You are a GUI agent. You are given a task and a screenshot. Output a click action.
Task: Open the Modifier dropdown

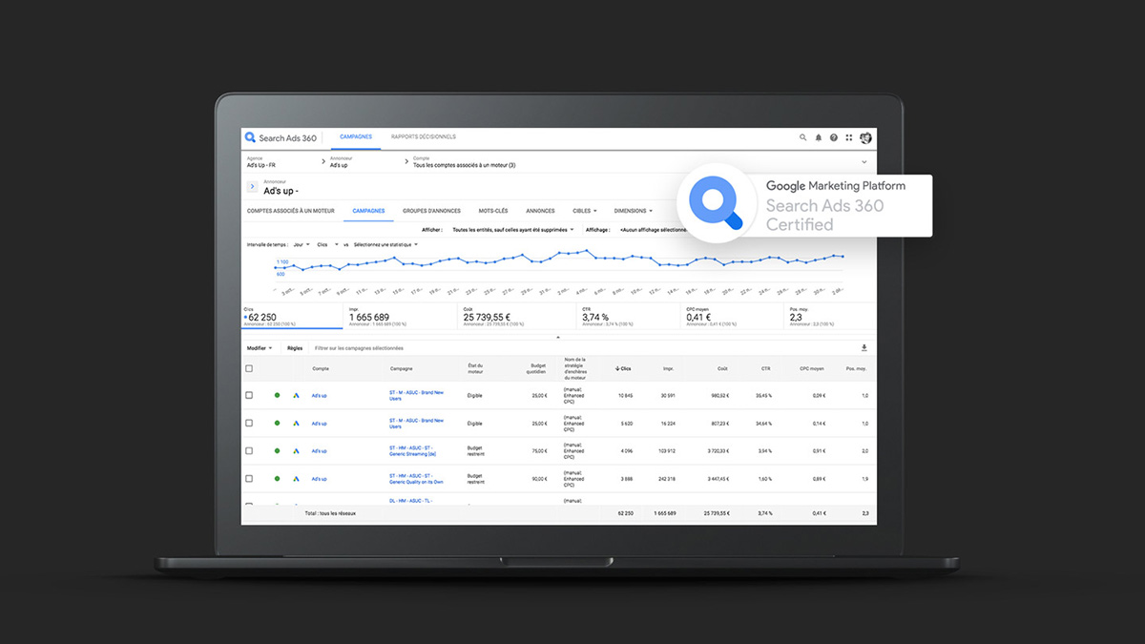(260, 348)
